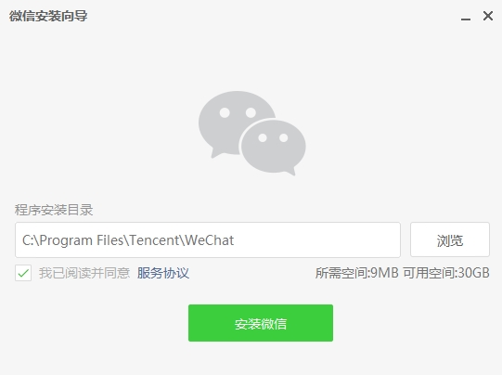Image resolution: width=502 pixels, height=375 pixels.
Task: Minimize the WeChat installer window
Action: (x=466, y=17)
